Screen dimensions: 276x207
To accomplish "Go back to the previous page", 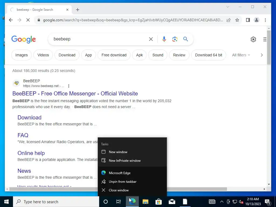I will 11,20.
